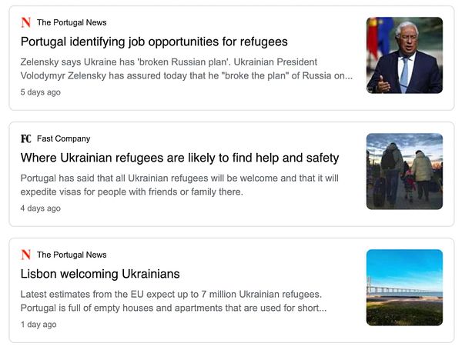Click 'The Portugal News' source name in first card
Viewport: 462px width, 350px height.
(x=72, y=22)
